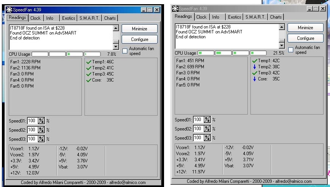The image size is (330, 187).
Task: Click first CPU usage bar in right window
Action: [206, 53]
